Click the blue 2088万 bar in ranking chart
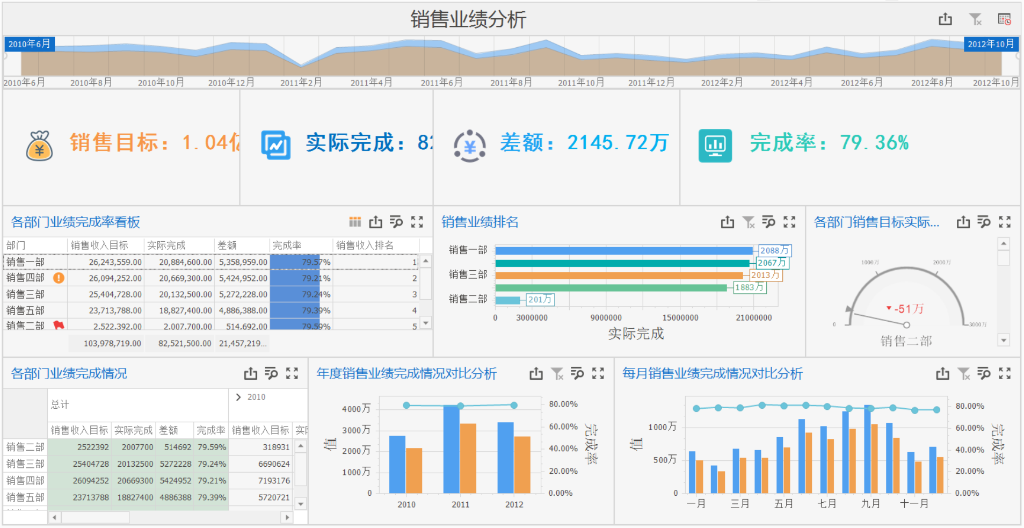The image size is (1024, 528). (x=624, y=251)
